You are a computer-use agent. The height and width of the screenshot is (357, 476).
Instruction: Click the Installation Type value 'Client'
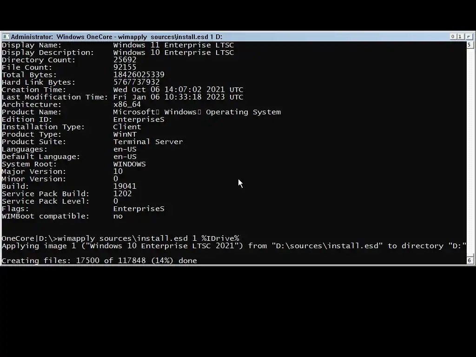coord(127,127)
